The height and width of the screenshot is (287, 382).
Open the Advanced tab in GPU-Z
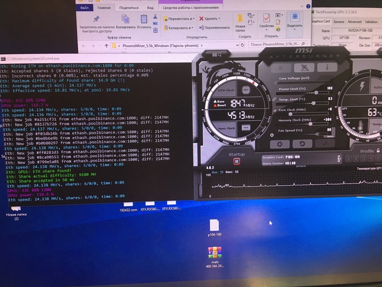click(x=355, y=22)
